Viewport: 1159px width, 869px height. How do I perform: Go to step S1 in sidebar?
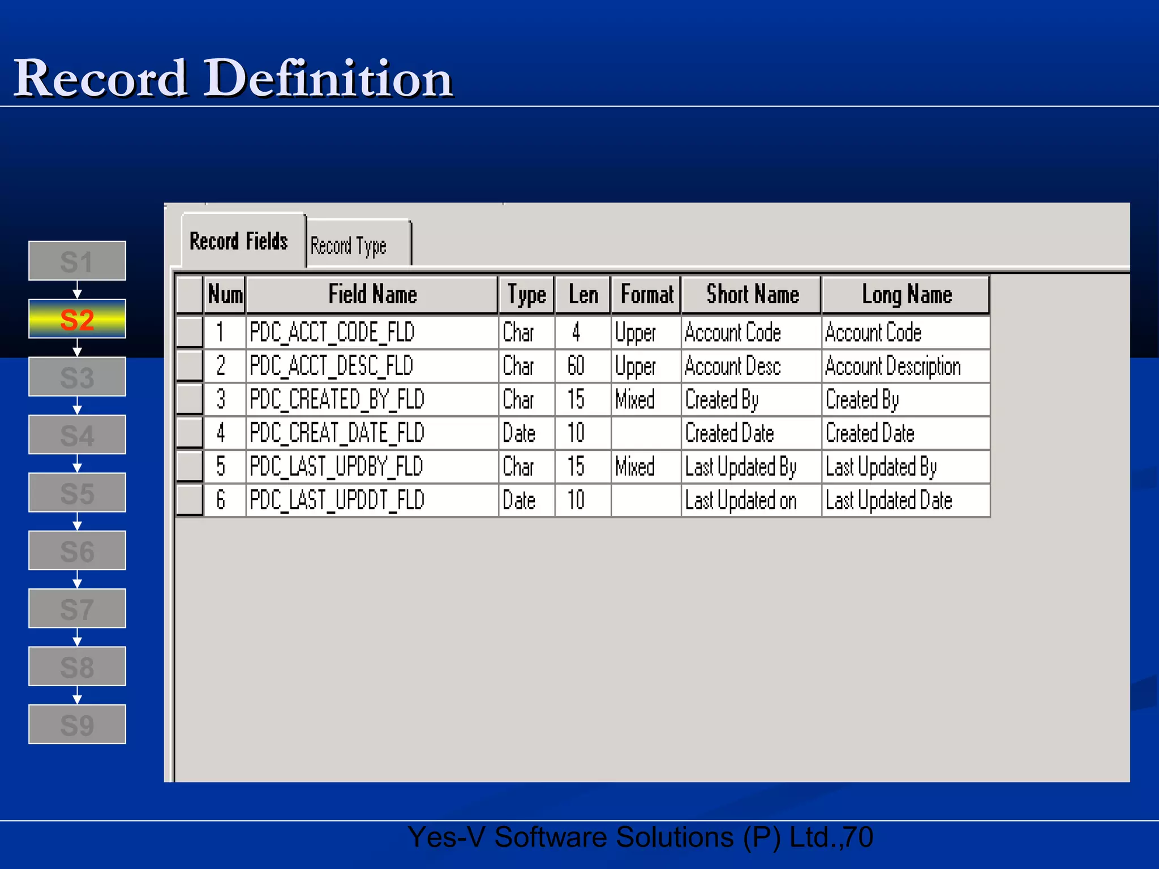78,261
